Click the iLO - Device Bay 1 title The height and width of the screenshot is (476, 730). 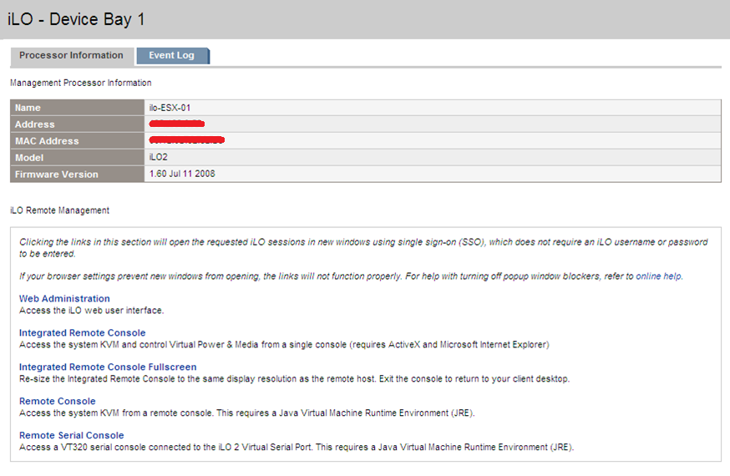pyautogui.click(x=76, y=19)
